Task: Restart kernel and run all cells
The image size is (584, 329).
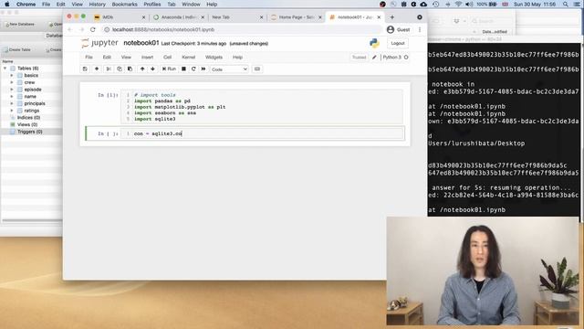Action: click(203, 69)
